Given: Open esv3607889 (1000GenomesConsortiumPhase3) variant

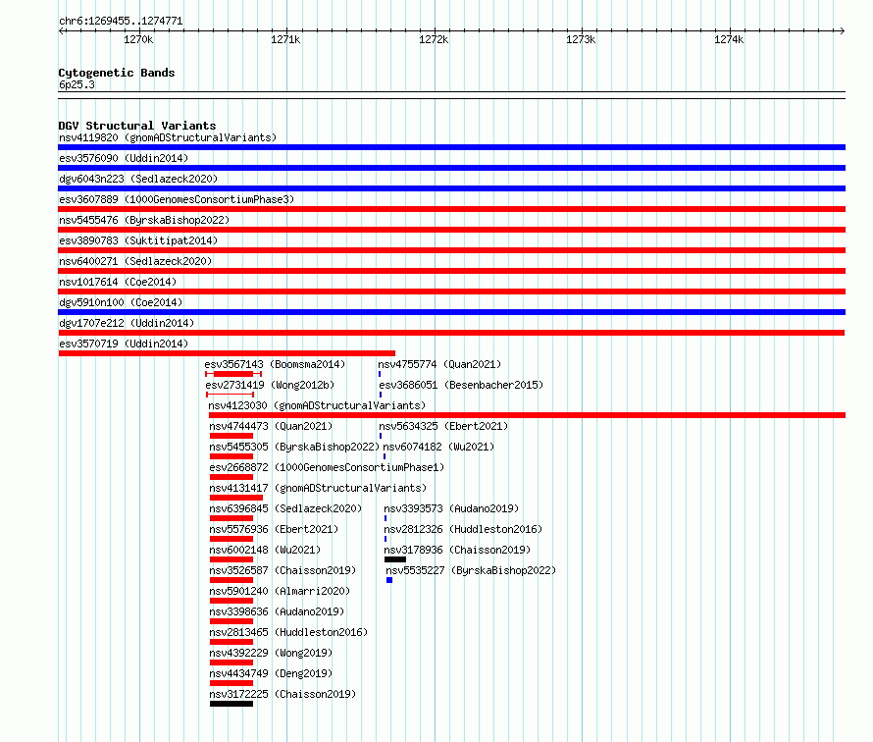Looking at the screenshot, I should coord(177,199).
